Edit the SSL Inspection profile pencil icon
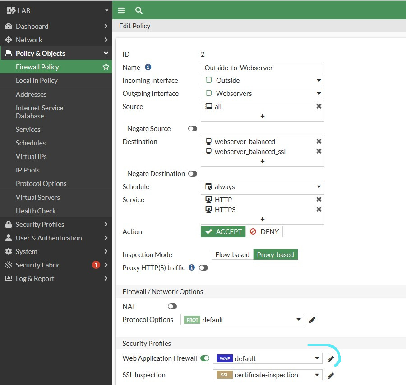Image resolution: width=406 pixels, height=385 pixels. click(331, 376)
